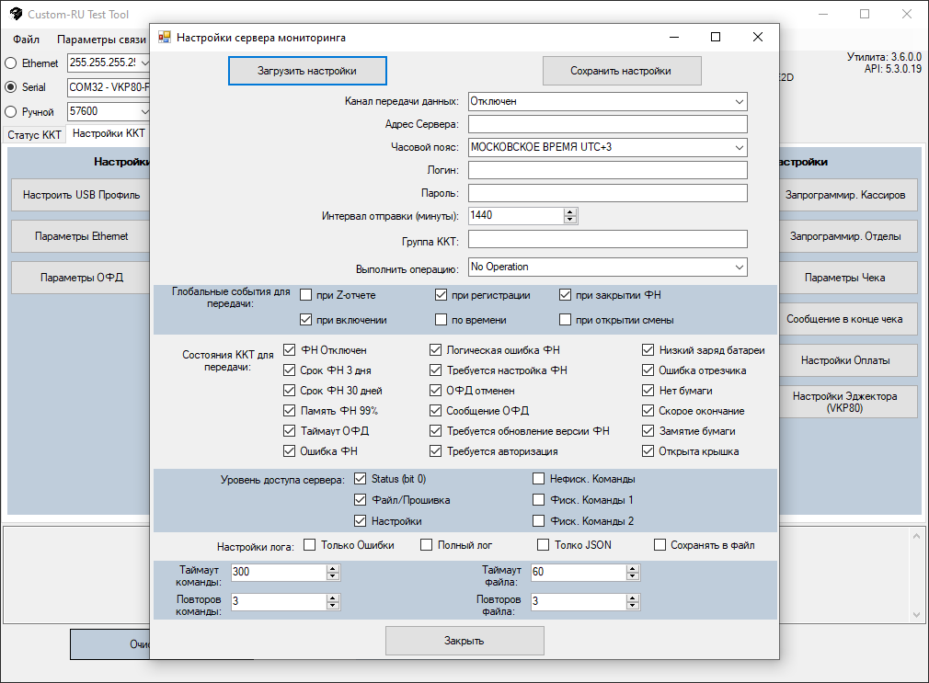Enable the "при Z-отчете" checkbox
929x683 pixels.
coord(306,295)
